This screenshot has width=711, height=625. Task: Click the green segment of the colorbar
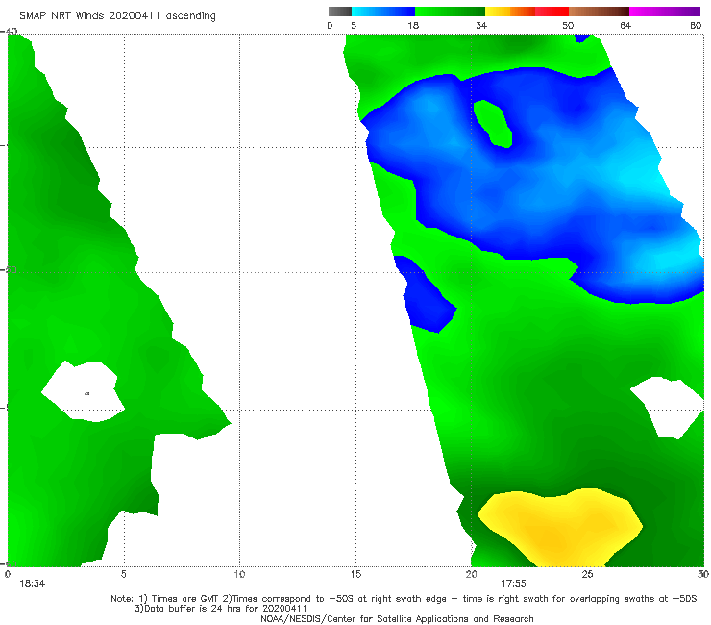point(450,12)
